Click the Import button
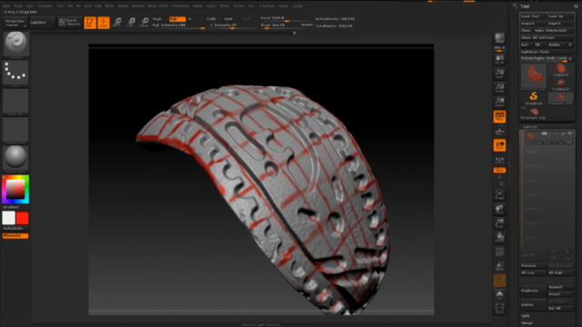The width and height of the screenshot is (582, 327). pos(533,24)
